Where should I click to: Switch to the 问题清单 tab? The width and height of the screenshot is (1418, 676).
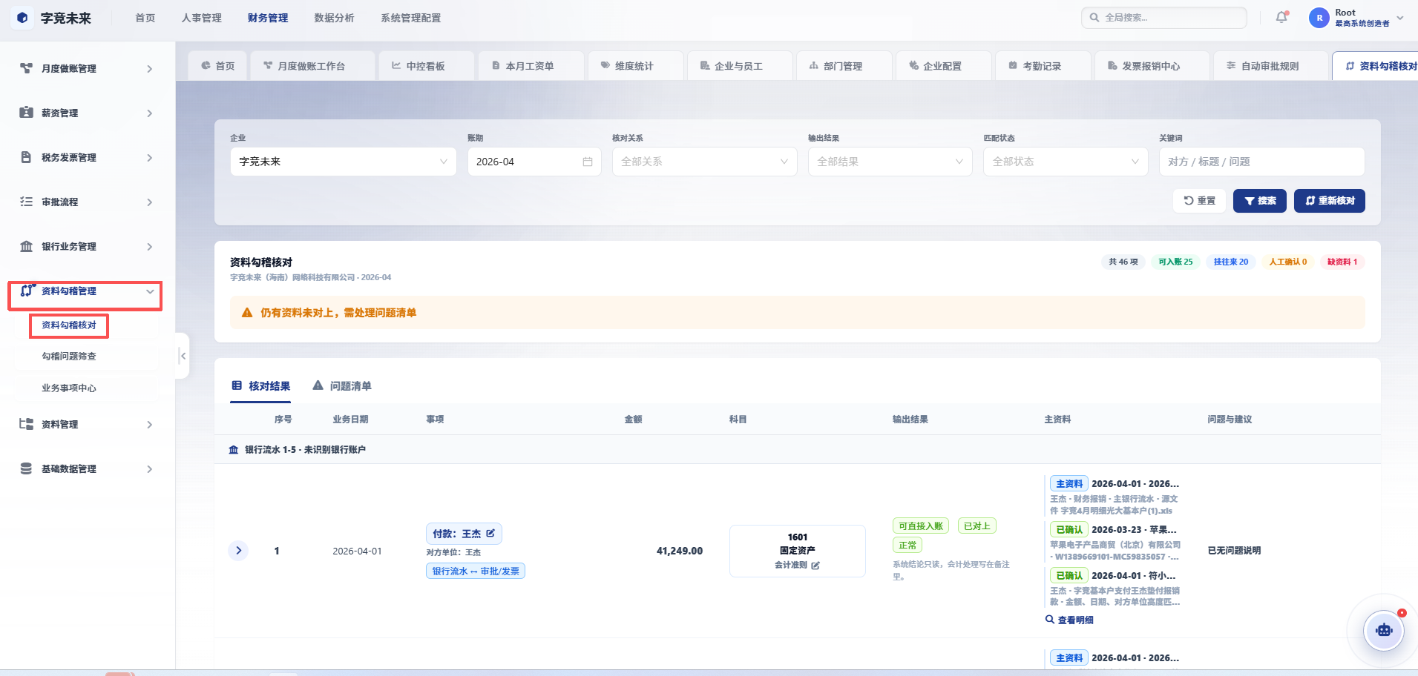tap(342, 385)
